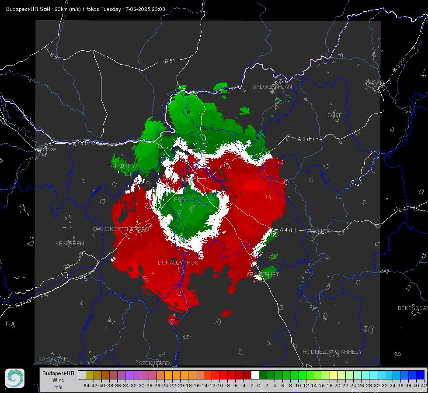Pick the dark green 0 to 2 swatch
This screenshot has height=393, width=428.
(263, 375)
